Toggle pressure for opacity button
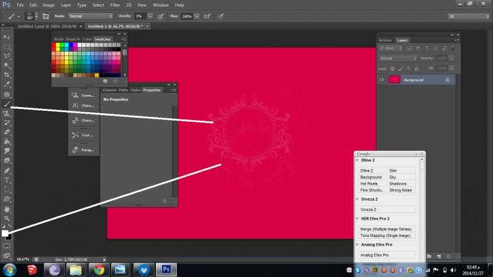This screenshot has height=277, width=493. pyautogui.click(x=161, y=17)
